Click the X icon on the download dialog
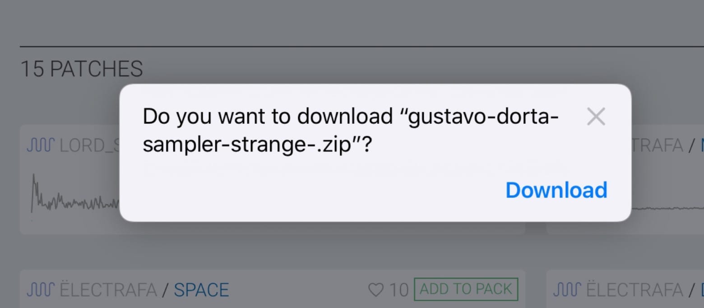The width and height of the screenshot is (704, 308). click(596, 116)
